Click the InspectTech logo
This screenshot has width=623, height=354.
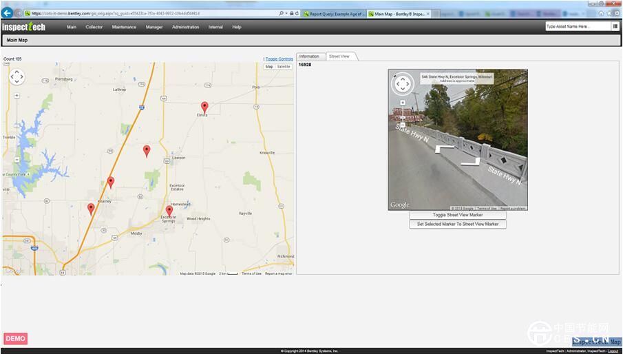coord(23,27)
